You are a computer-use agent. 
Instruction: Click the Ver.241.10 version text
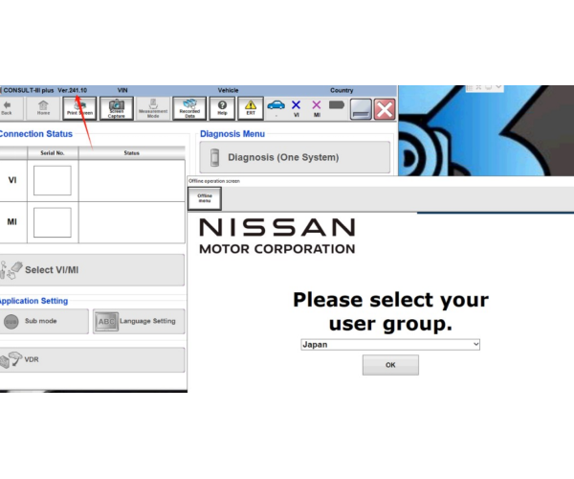(x=73, y=90)
